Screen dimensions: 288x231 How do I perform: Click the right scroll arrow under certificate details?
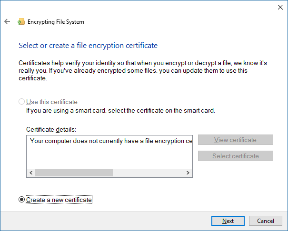click(x=188, y=173)
